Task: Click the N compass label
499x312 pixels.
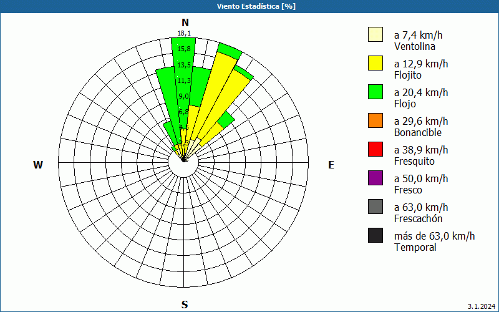Action: coord(185,22)
